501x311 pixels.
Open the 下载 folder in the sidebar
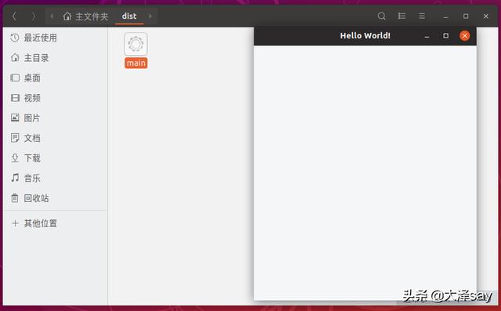(56, 158)
